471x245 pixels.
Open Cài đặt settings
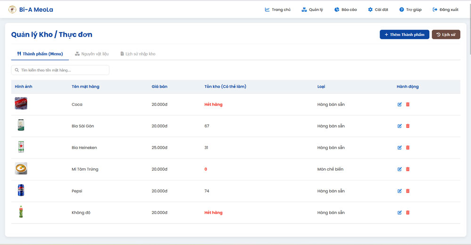click(378, 9)
